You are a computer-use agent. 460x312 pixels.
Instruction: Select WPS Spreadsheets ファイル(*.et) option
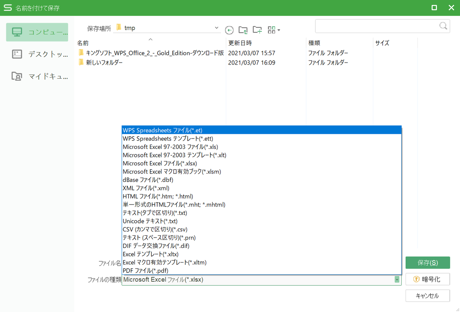point(261,130)
